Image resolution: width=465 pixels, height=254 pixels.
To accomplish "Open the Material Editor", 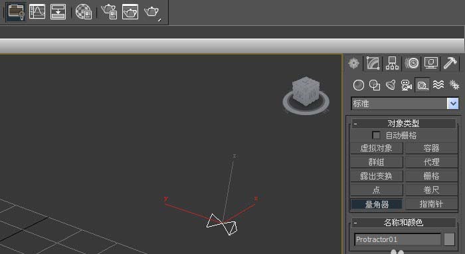I will coord(84,12).
